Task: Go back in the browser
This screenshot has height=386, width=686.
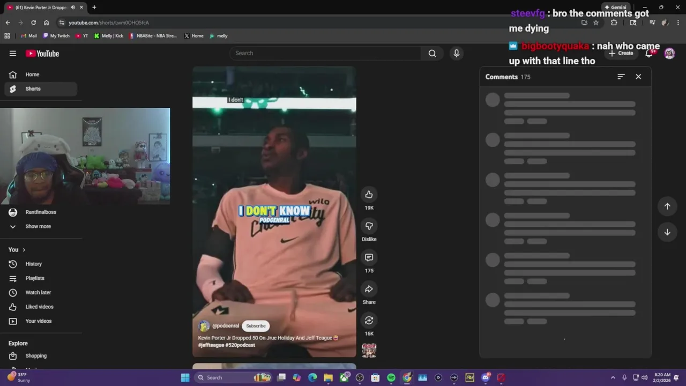Action: pos(8,23)
